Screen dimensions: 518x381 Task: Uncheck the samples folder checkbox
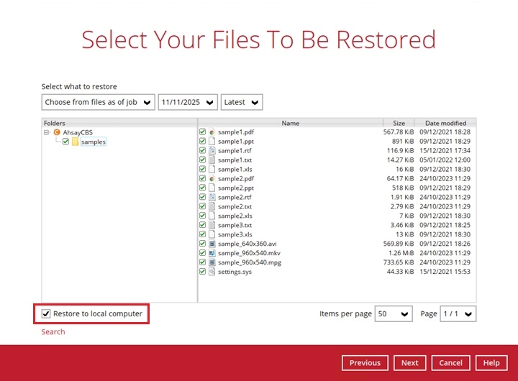(65, 142)
